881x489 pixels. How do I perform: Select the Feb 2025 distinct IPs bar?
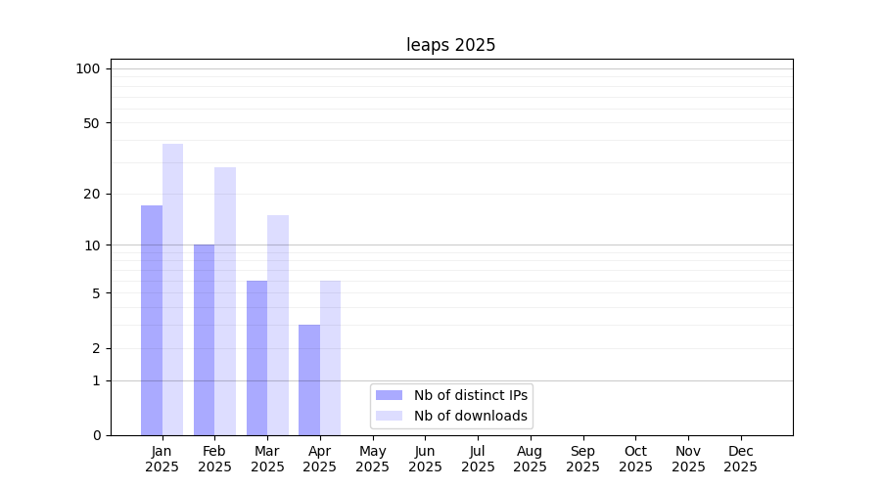coord(204,339)
